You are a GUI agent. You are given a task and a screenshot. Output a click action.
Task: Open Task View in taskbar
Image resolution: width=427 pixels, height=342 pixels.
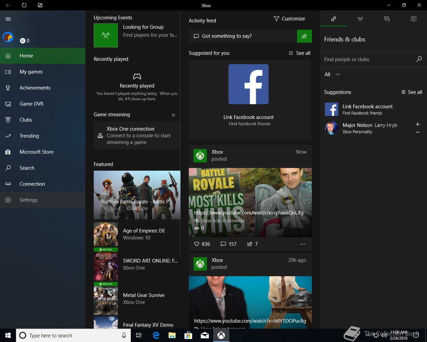[139, 335]
